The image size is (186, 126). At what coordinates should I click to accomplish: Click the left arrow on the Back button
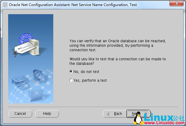click(x=108, y=114)
